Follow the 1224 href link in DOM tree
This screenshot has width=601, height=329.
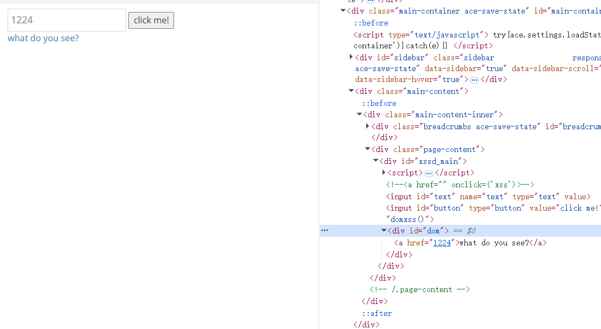click(x=442, y=243)
